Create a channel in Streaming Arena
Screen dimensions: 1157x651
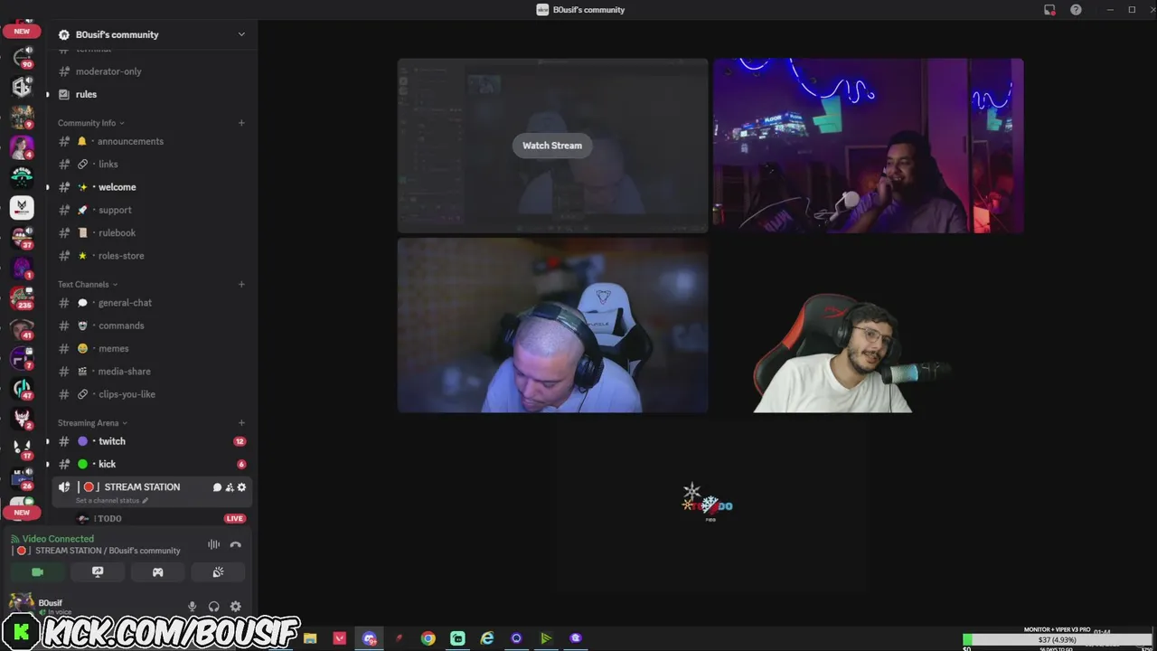pos(241,423)
